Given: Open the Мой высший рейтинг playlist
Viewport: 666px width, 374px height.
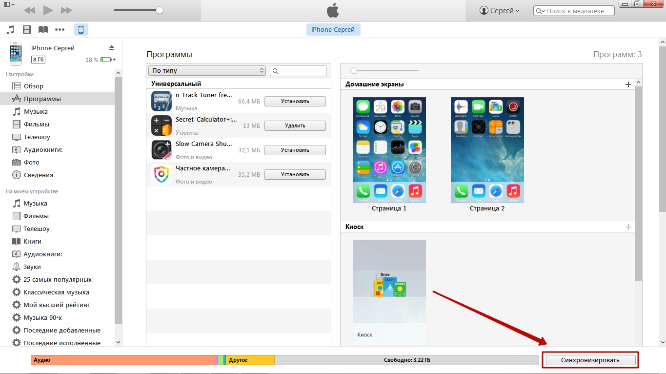Looking at the screenshot, I should point(57,305).
